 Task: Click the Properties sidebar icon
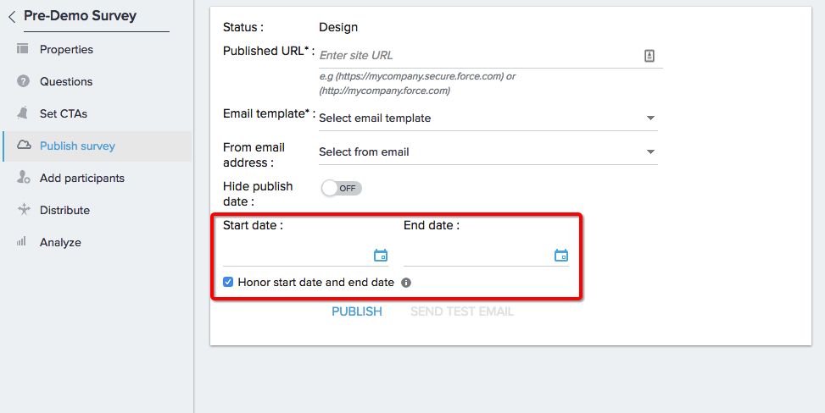tap(22, 49)
